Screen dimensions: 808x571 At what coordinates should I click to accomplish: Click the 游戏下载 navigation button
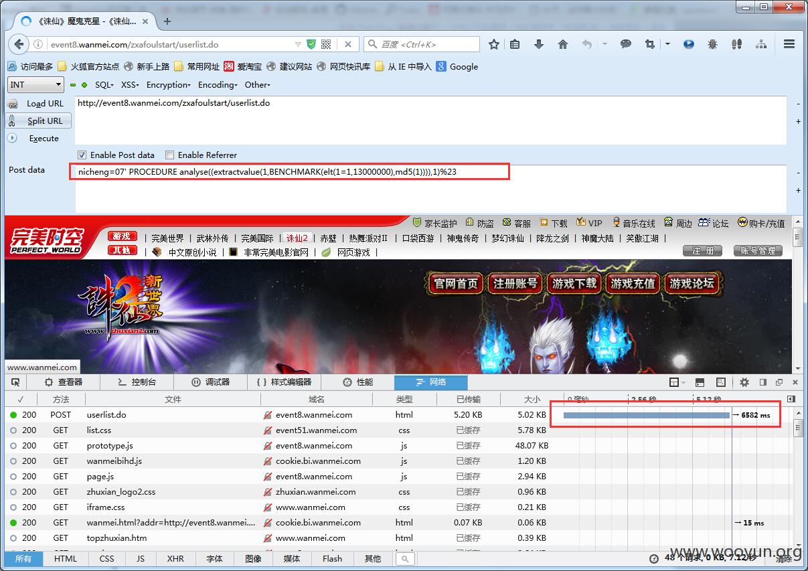574,283
